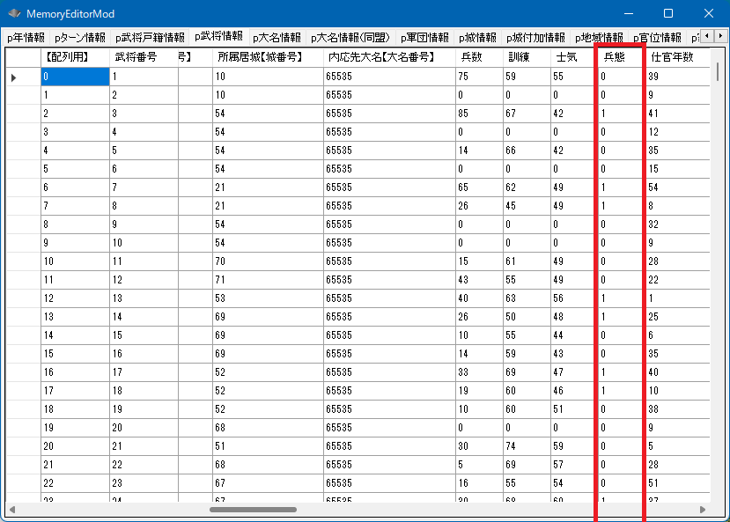Go to the p軍団情報 tab
The height and width of the screenshot is (522, 730).
[x=424, y=38]
